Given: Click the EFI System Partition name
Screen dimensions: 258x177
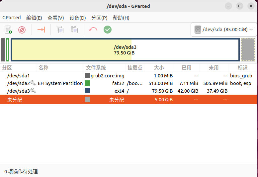Looking at the screenshot, I should 60,83.
